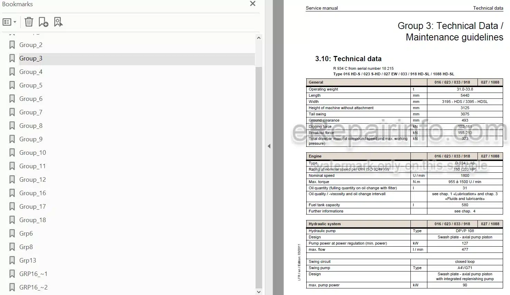Select bookmark Group_7
The height and width of the screenshot is (295, 510).
click(31, 112)
